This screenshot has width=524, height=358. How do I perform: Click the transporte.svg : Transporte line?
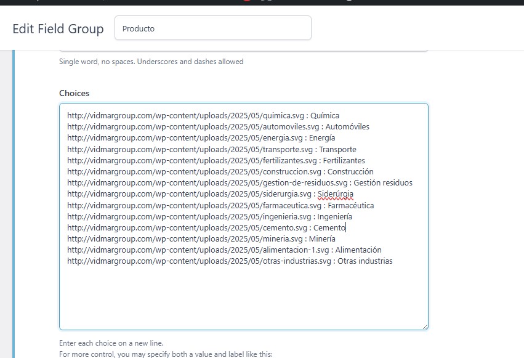(212, 149)
